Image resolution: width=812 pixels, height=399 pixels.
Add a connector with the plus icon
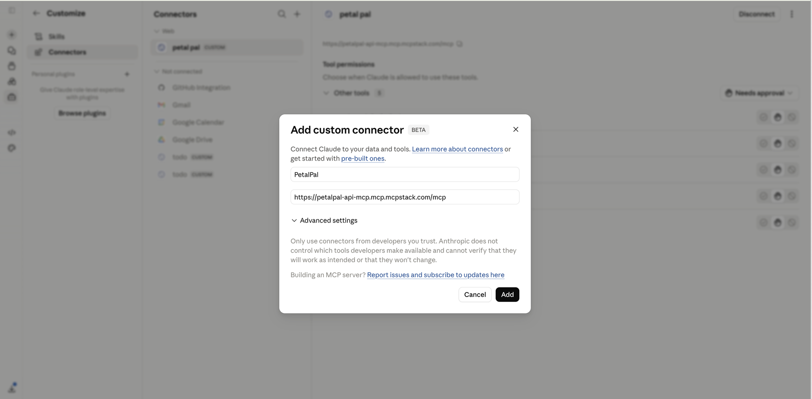[x=297, y=14]
